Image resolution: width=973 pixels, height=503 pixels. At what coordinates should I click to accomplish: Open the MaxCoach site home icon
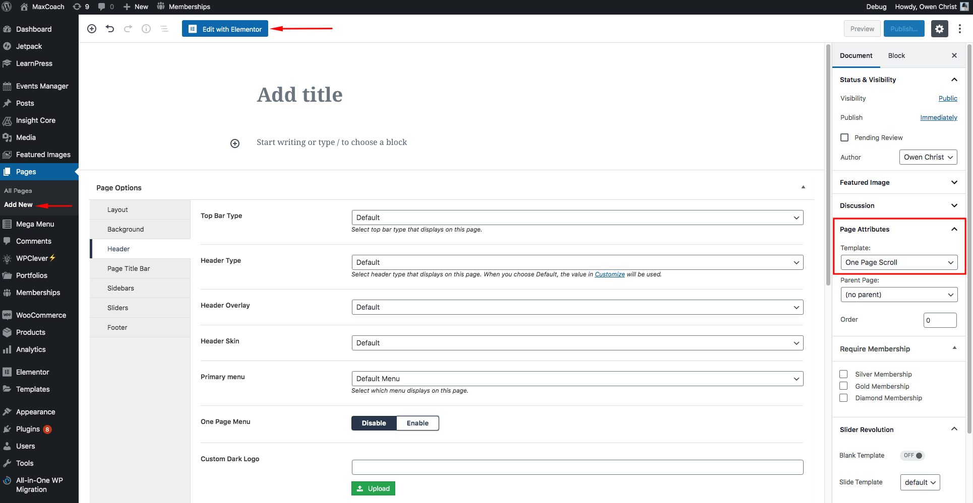pyautogui.click(x=24, y=7)
